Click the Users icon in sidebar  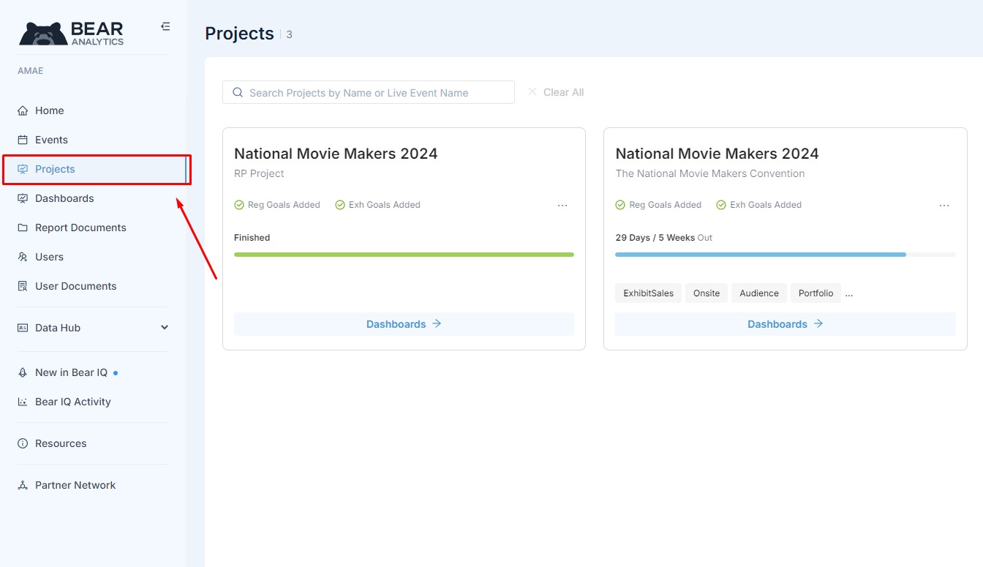[23, 257]
